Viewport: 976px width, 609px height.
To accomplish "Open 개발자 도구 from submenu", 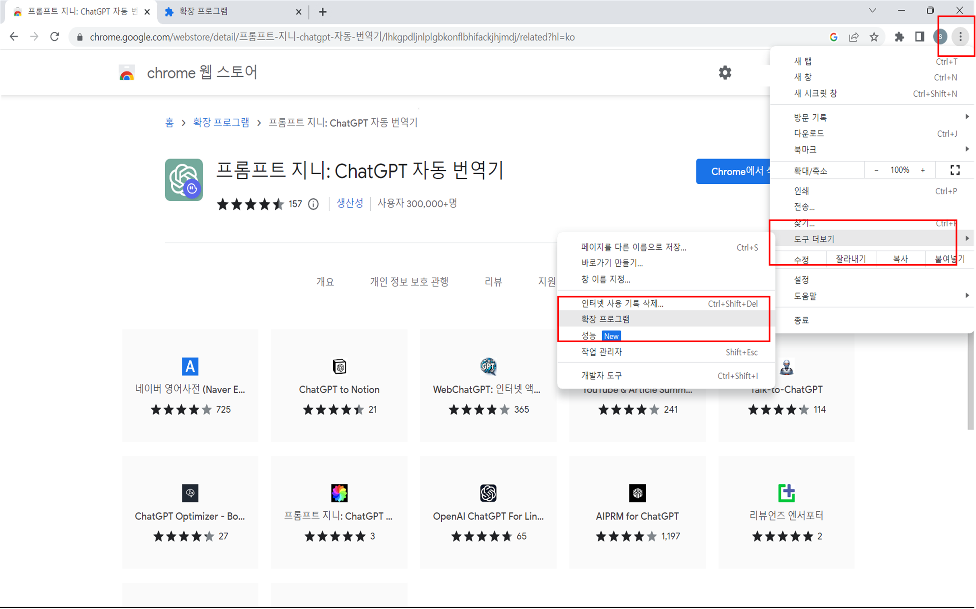I will click(666, 375).
